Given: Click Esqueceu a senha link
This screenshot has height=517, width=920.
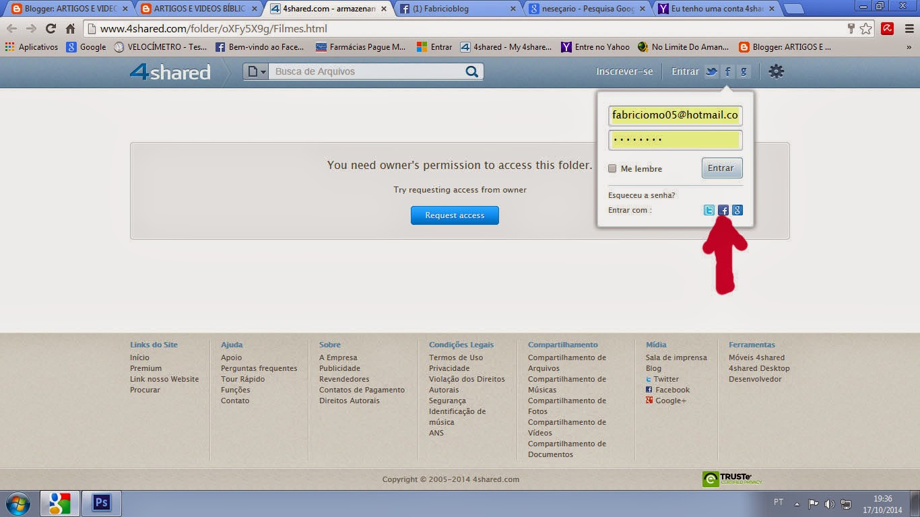Looking at the screenshot, I should 641,195.
